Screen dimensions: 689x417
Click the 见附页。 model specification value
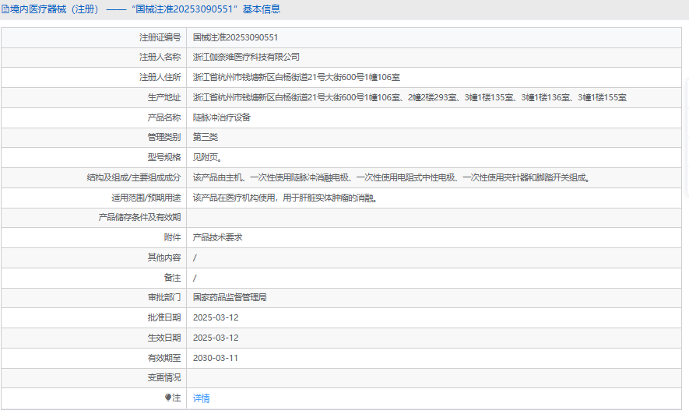[207, 157]
